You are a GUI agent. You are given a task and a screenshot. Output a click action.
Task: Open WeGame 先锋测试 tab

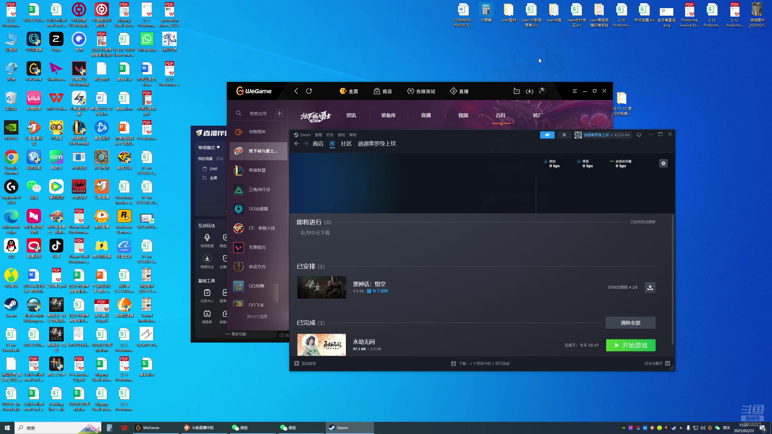pos(421,91)
